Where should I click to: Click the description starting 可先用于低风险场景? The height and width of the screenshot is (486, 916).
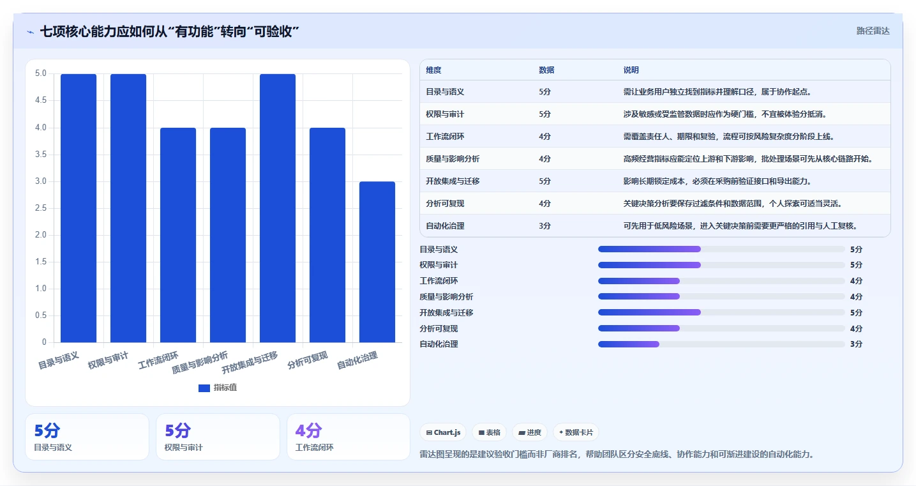click(x=740, y=226)
